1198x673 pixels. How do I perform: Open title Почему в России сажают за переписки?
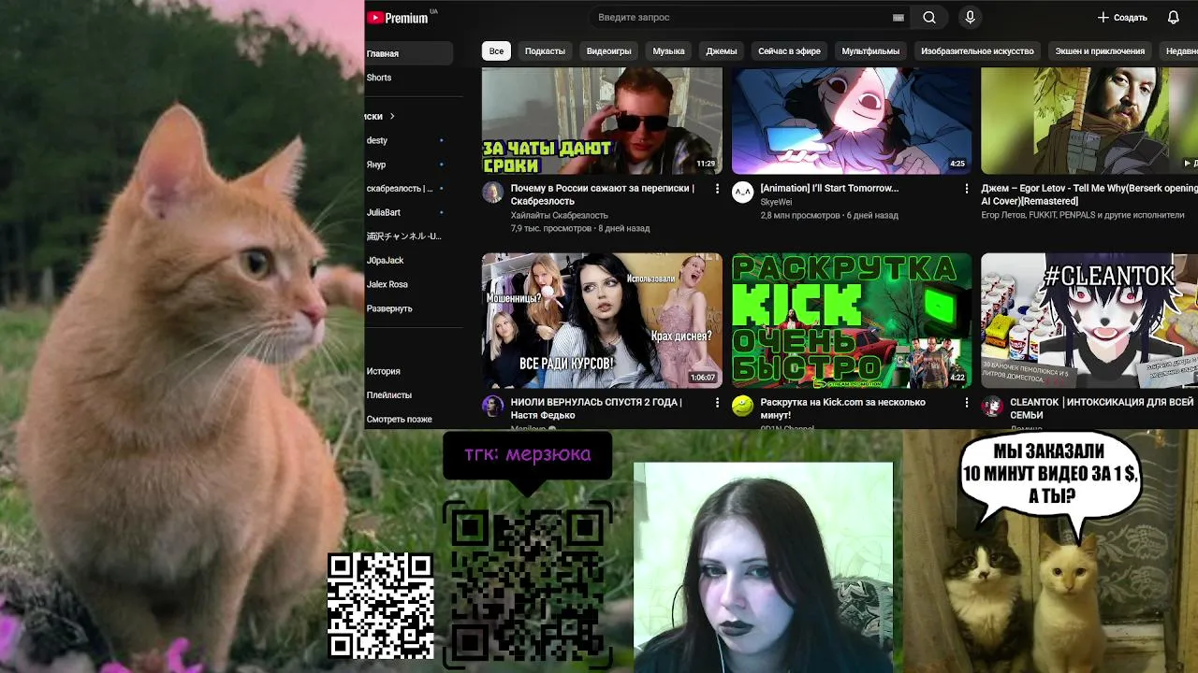coord(603,194)
